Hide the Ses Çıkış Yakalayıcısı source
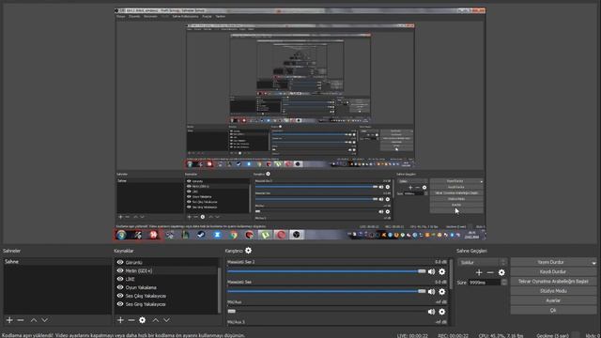 pyautogui.click(x=120, y=296)
